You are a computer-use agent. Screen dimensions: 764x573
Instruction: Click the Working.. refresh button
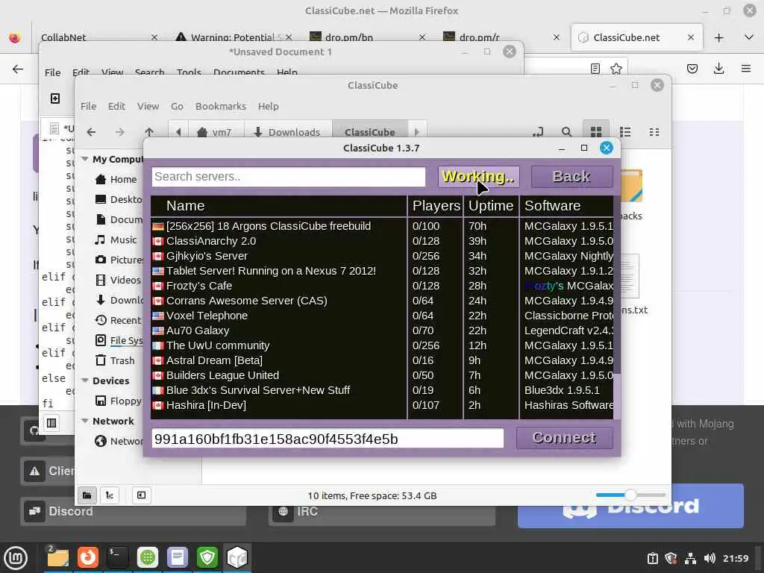point(478,176)
